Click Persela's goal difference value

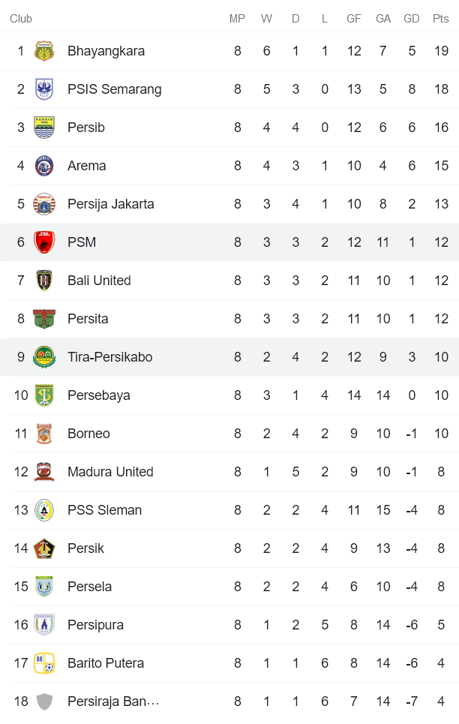coord(411,587)
